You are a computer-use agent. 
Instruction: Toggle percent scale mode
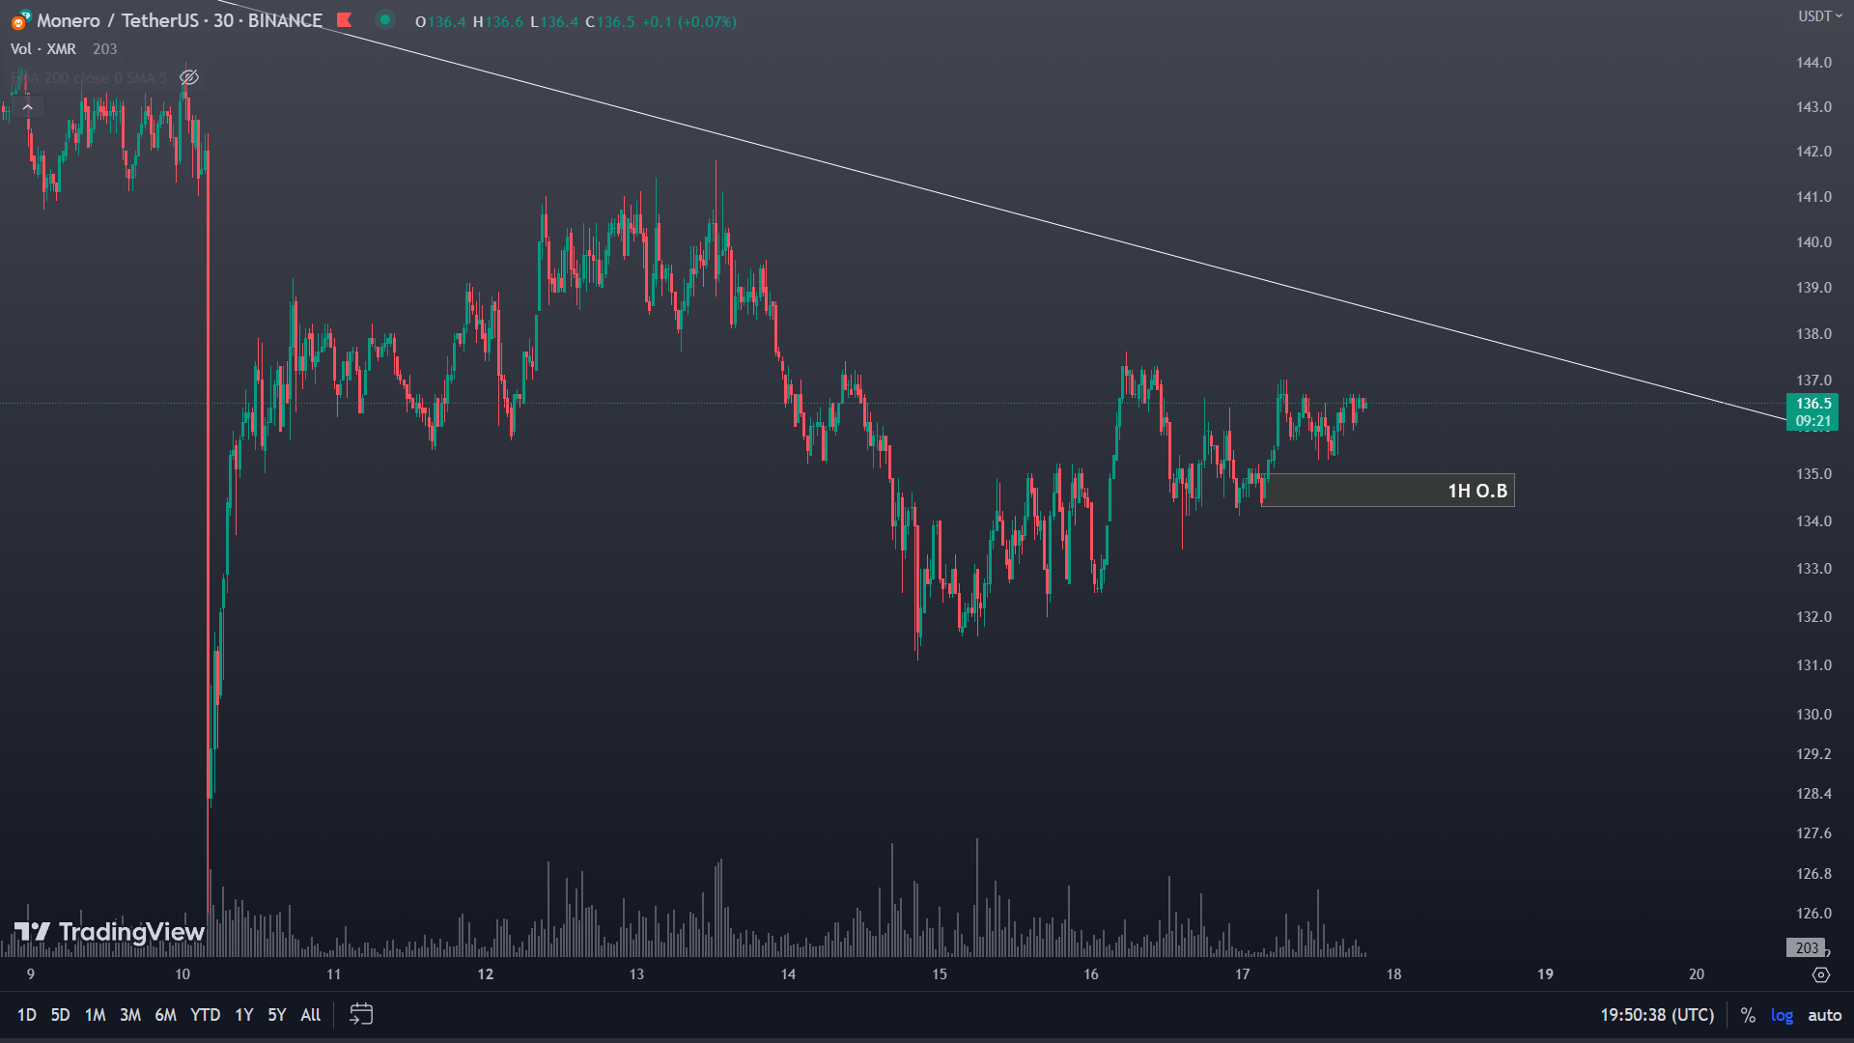pyautogui.click(x=1748, y=1015)
